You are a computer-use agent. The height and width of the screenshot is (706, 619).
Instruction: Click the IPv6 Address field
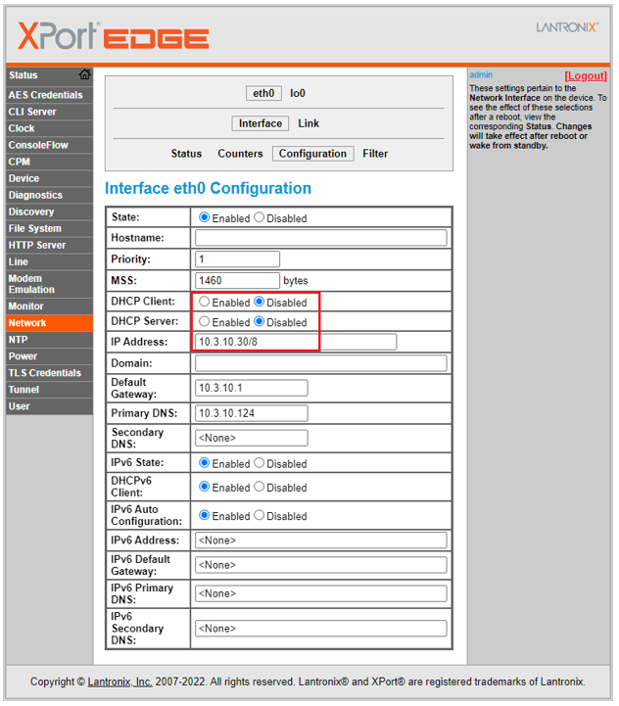click(x=320, y=541)
